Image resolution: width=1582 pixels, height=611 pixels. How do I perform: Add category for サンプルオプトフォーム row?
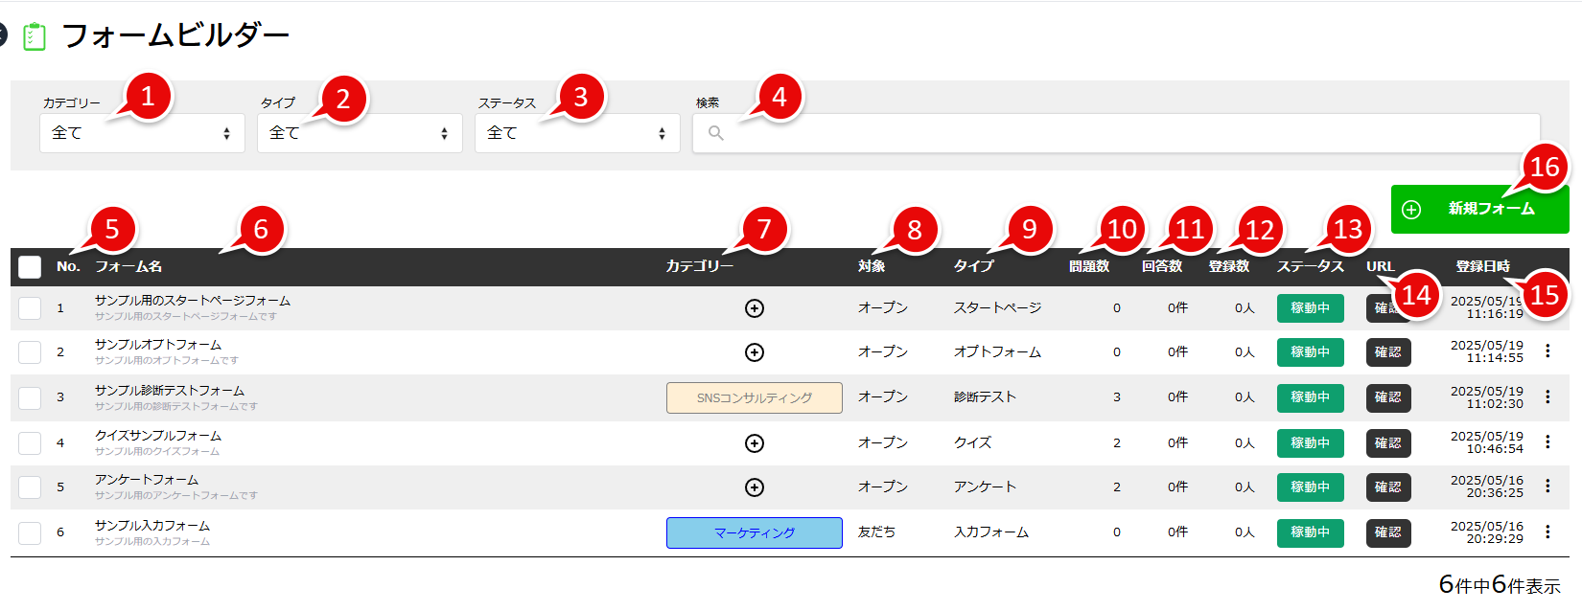(755, 352)
